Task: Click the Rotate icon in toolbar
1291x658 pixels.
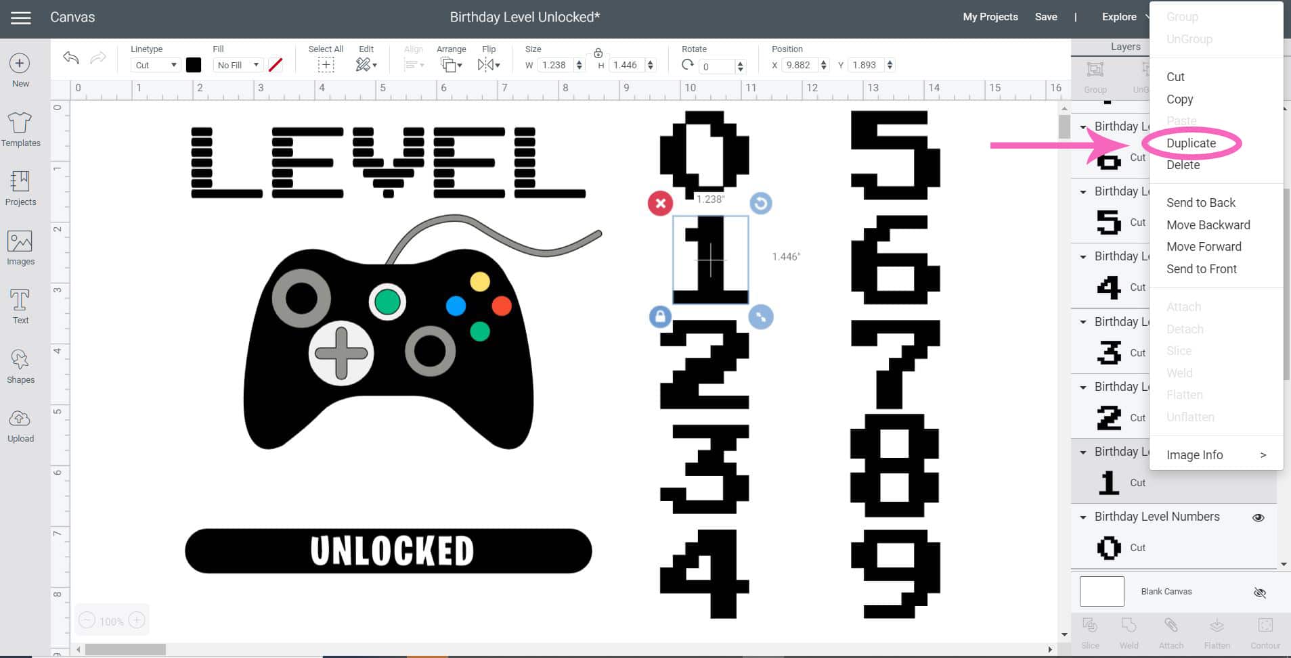Action: pyautogui.click(x=688, y=65)
